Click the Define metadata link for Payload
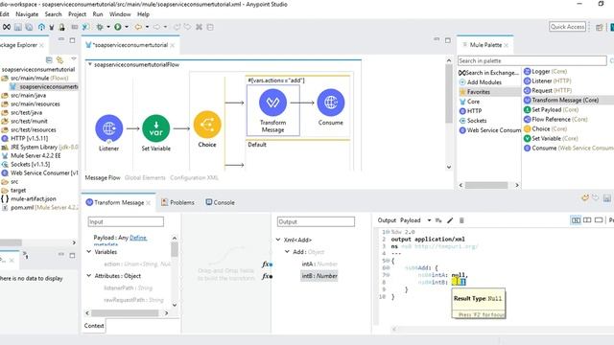 [138, 238]
